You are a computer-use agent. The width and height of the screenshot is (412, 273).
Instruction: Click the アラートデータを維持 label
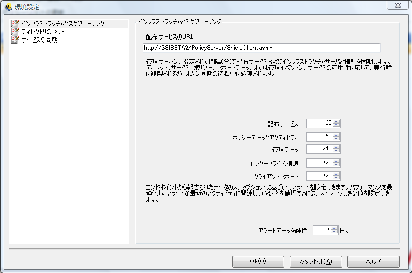(282, 231)
